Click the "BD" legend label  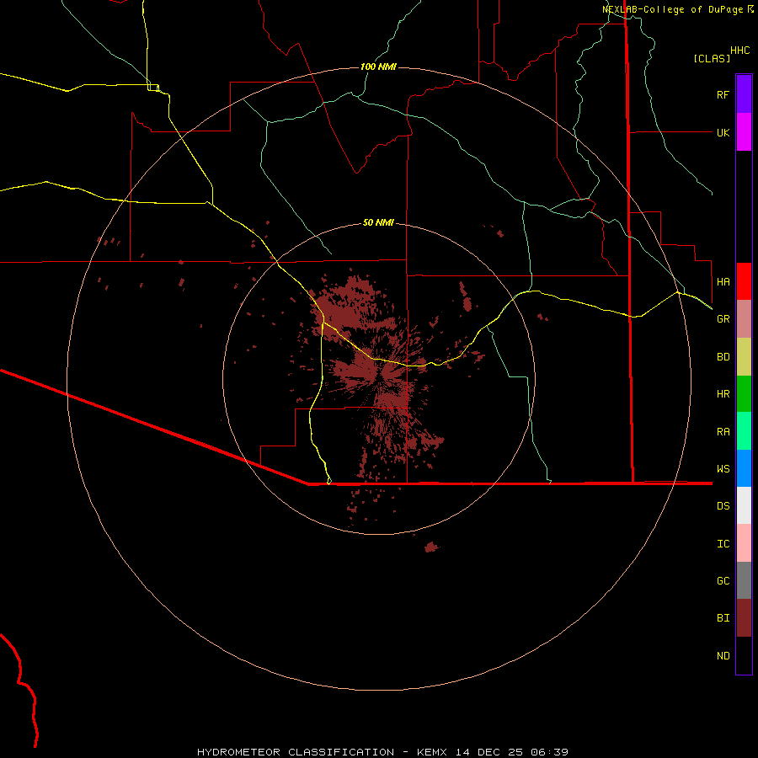723,357
